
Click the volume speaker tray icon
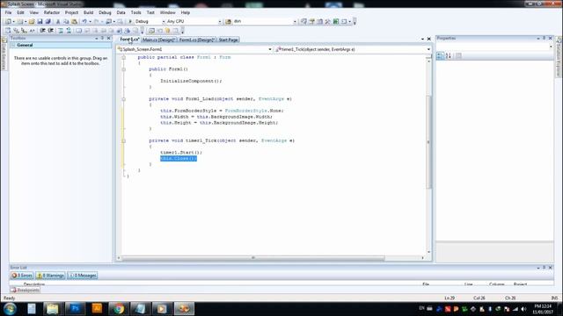tap(523, 309)
